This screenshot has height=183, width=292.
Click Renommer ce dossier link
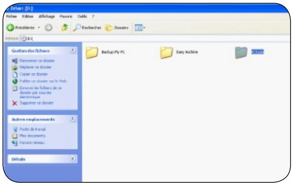click(x=37, y=61)
